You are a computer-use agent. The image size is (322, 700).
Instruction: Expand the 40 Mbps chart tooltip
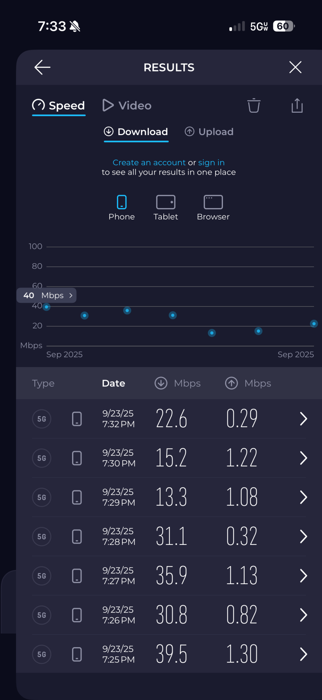[47, 295]
